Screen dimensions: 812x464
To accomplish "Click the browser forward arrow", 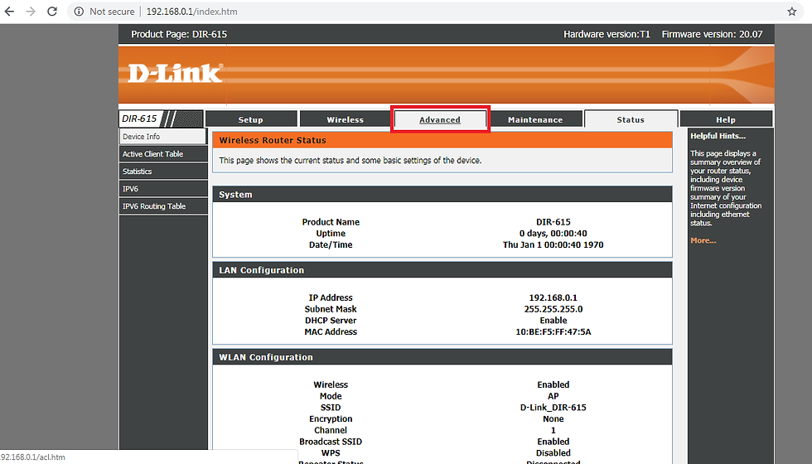I will [x=31, y=12].
